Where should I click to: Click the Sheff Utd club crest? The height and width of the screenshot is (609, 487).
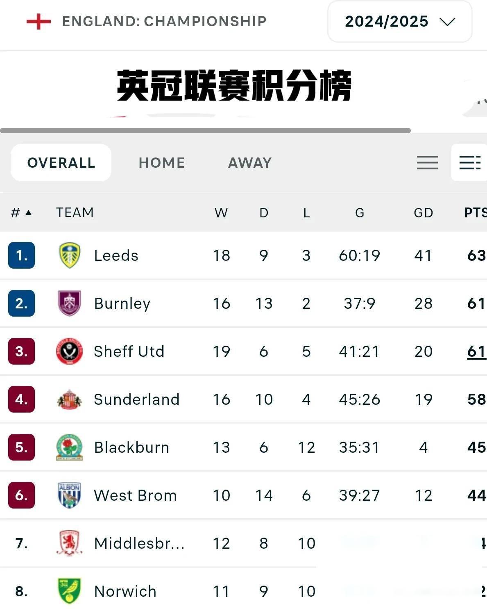tap(69, 351)
